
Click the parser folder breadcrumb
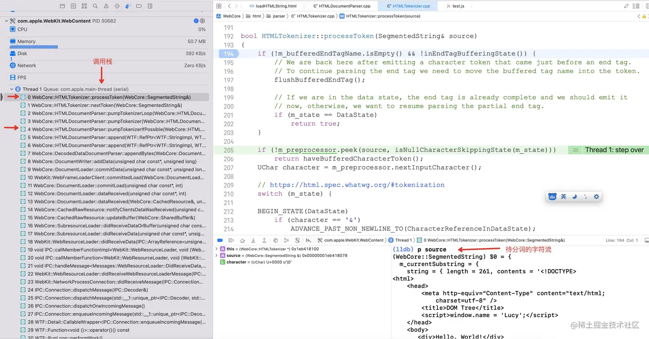276,16
